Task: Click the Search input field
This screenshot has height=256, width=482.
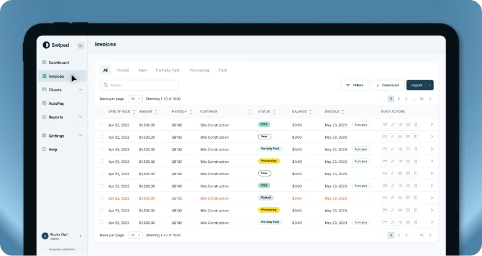Action: coord(139,85)
